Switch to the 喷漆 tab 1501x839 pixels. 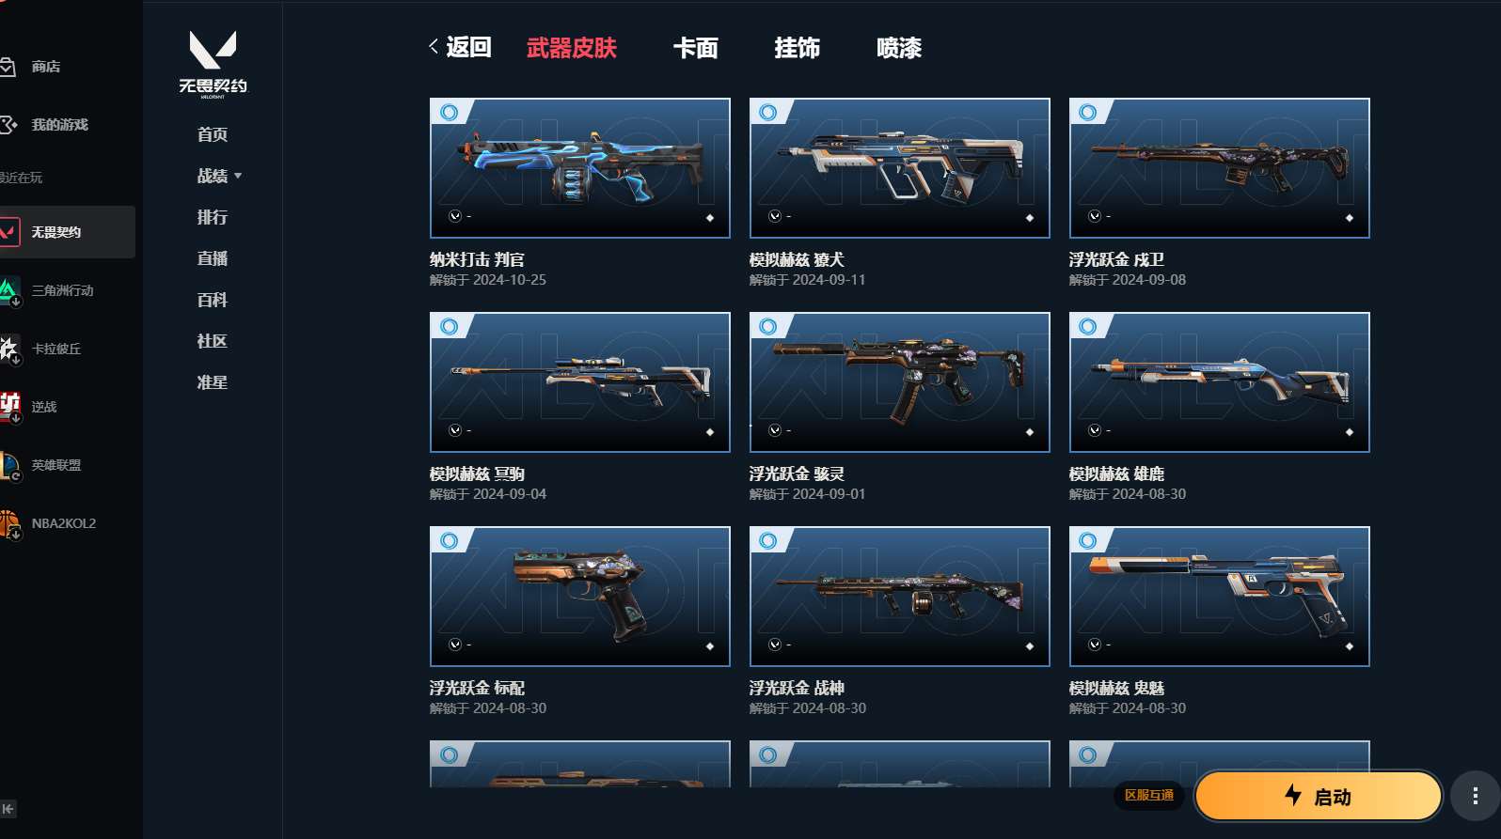[899, 48]
